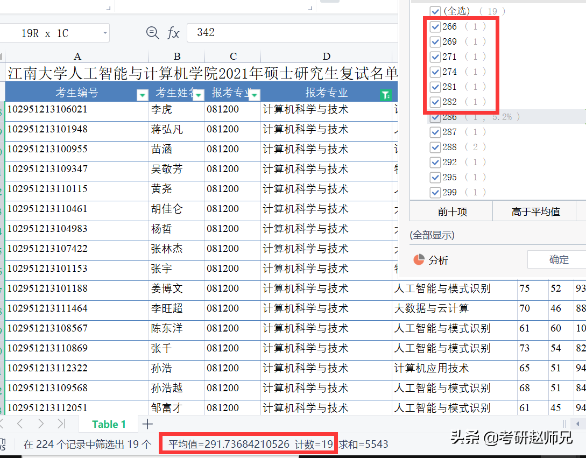Uncheck the 266 filter checkbox
The width and height of the screenshot is (586, 458).
pos(435,26)
